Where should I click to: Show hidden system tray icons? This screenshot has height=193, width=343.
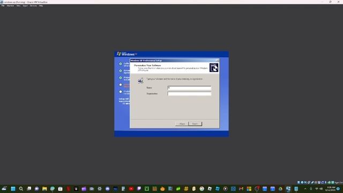[x=305, y=189]
